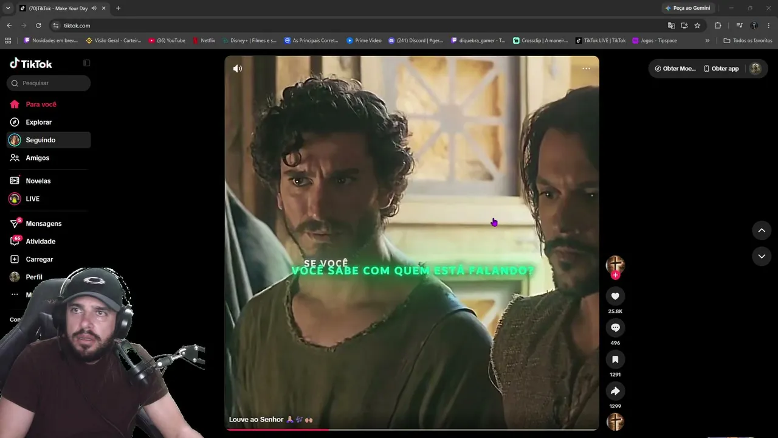778x438 pixels.
Task: Click the Peça ao Gemini button
Action: pos(687,9)
